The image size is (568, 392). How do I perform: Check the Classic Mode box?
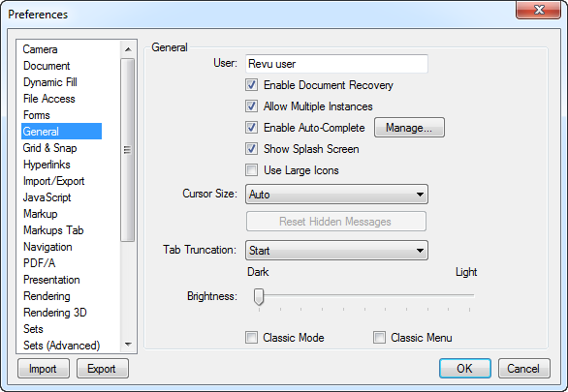coord(251,338)
